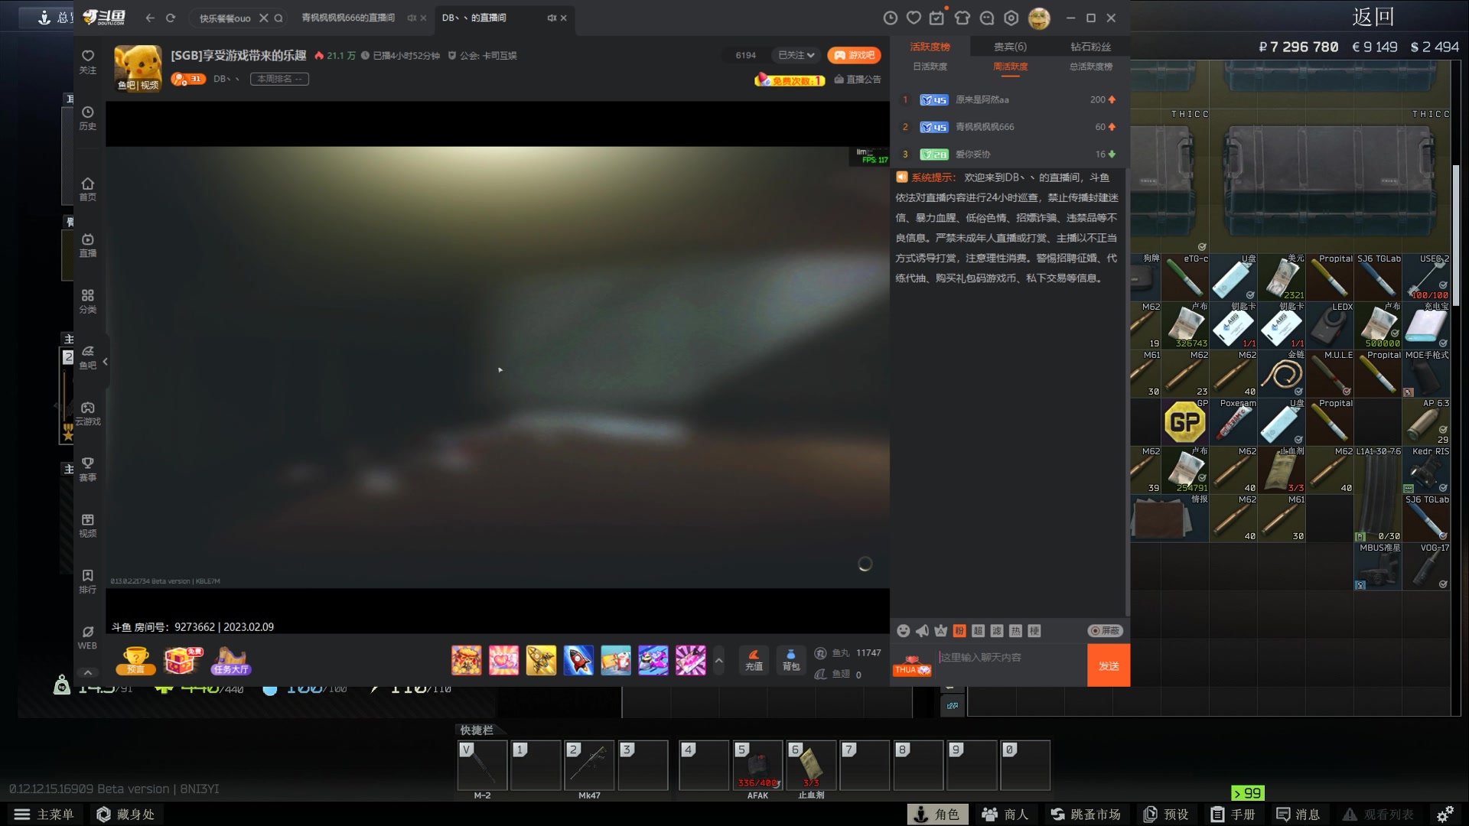
Task: Send the airplane gift
Action: click(x=541, y=660)
